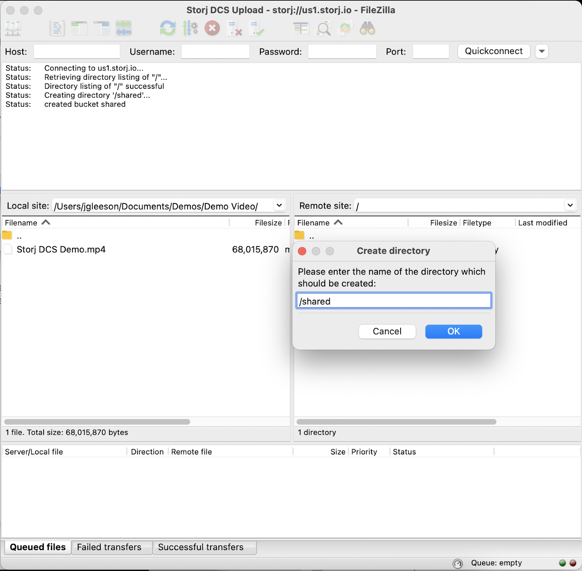This screenshot has width=582, height=571.
Task: Click the green activity indicator light
Action: [x=562, y=563]
